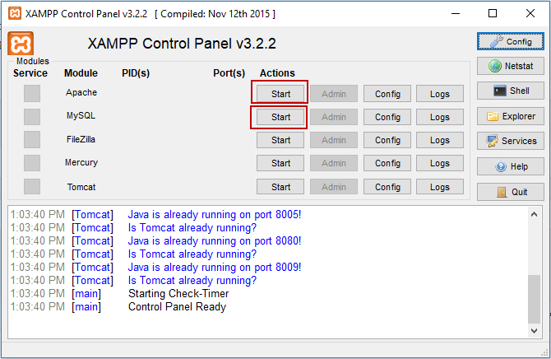Quit XAMPP via the Quit button
This screenshot has height=359, width=551.
(x=510, y=192)
